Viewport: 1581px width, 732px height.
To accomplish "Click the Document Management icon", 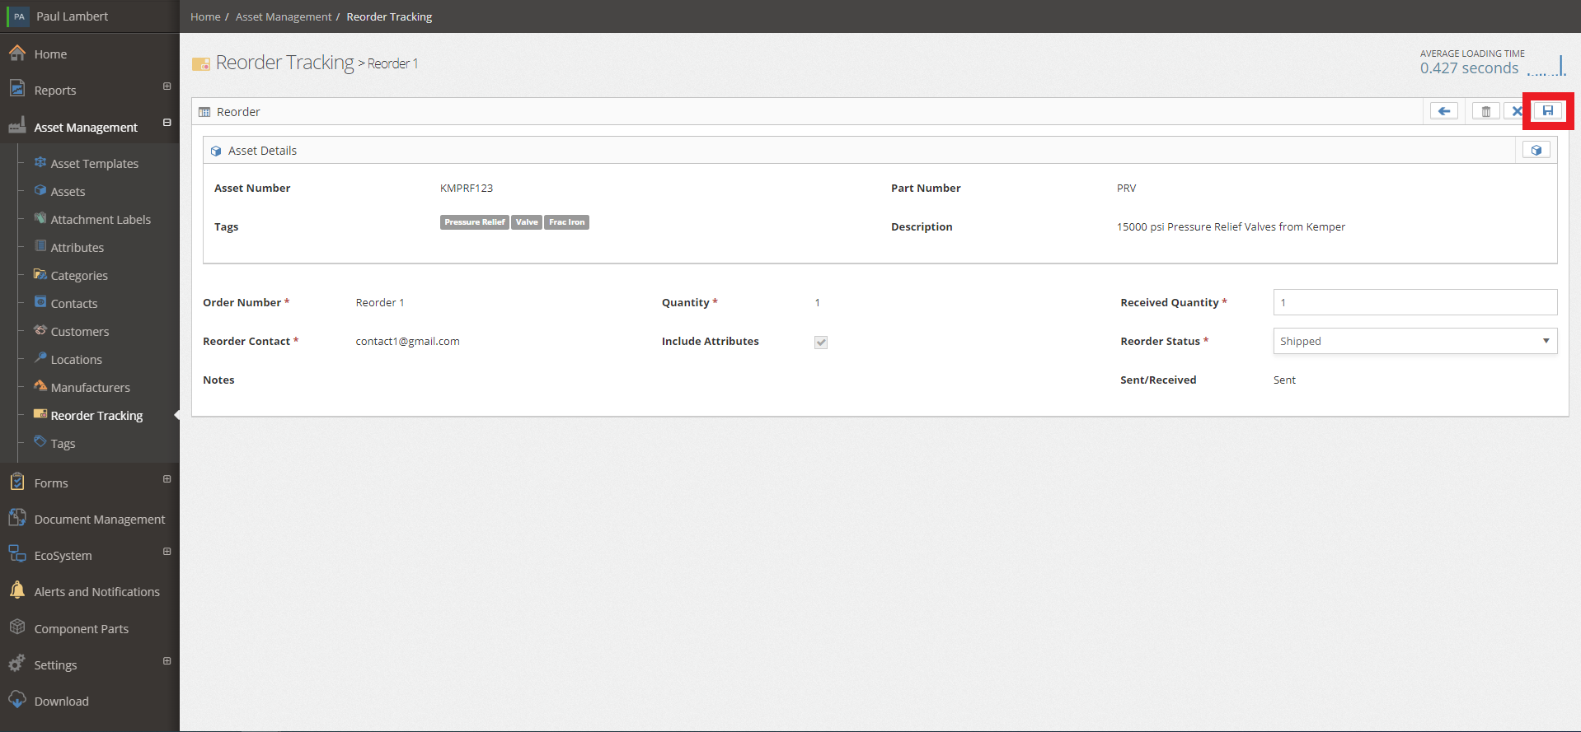I will pyautogui.click(x=17, y=518).
